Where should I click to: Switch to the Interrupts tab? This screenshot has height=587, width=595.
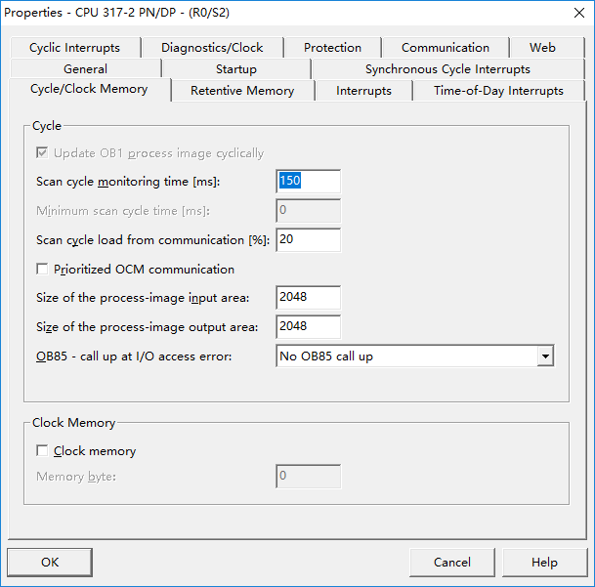pos(363,91)
